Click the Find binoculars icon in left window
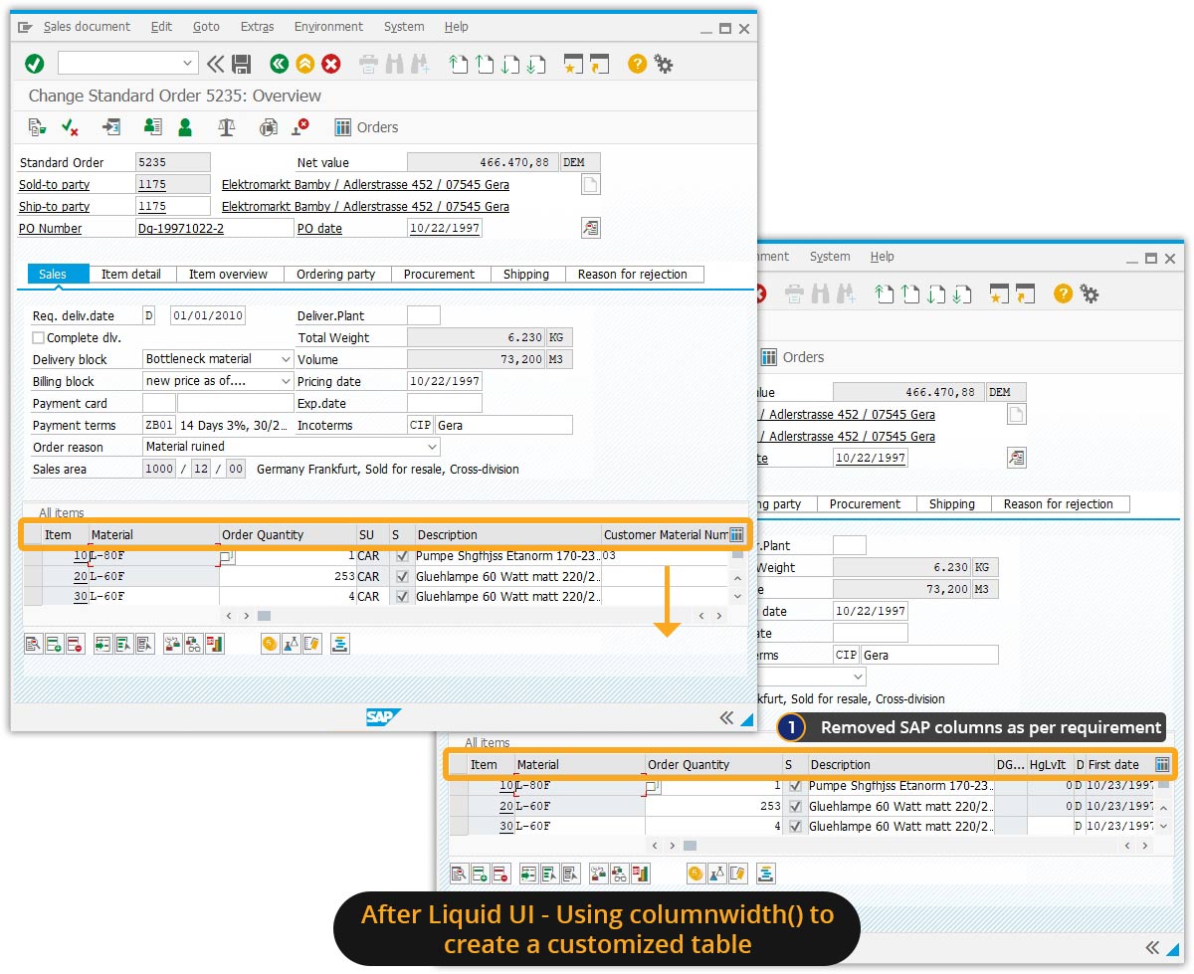The width and height of the screenshot is (1194, 974). click(x=394, y=65)
